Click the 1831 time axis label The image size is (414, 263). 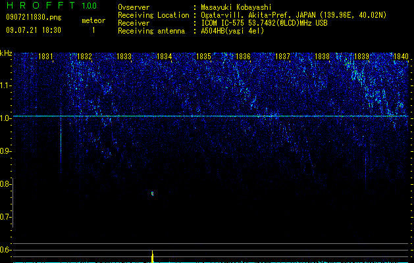[45, 57]
